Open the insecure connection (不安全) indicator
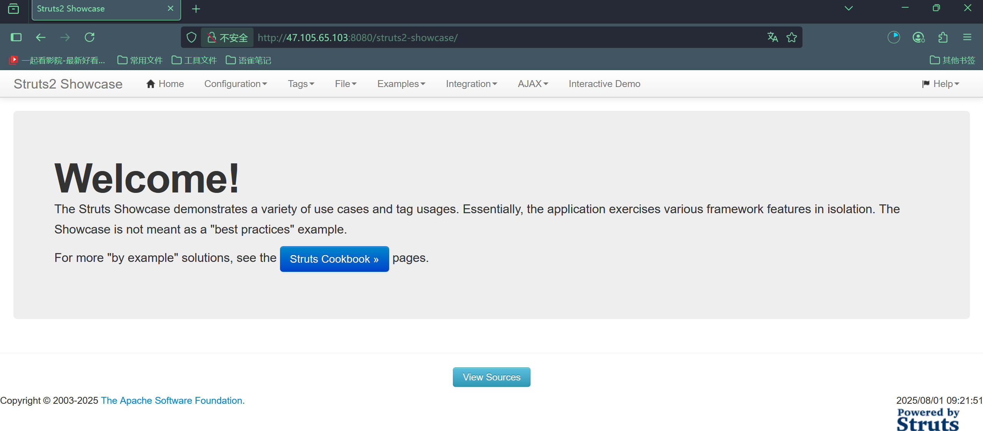 click(227, 38)
